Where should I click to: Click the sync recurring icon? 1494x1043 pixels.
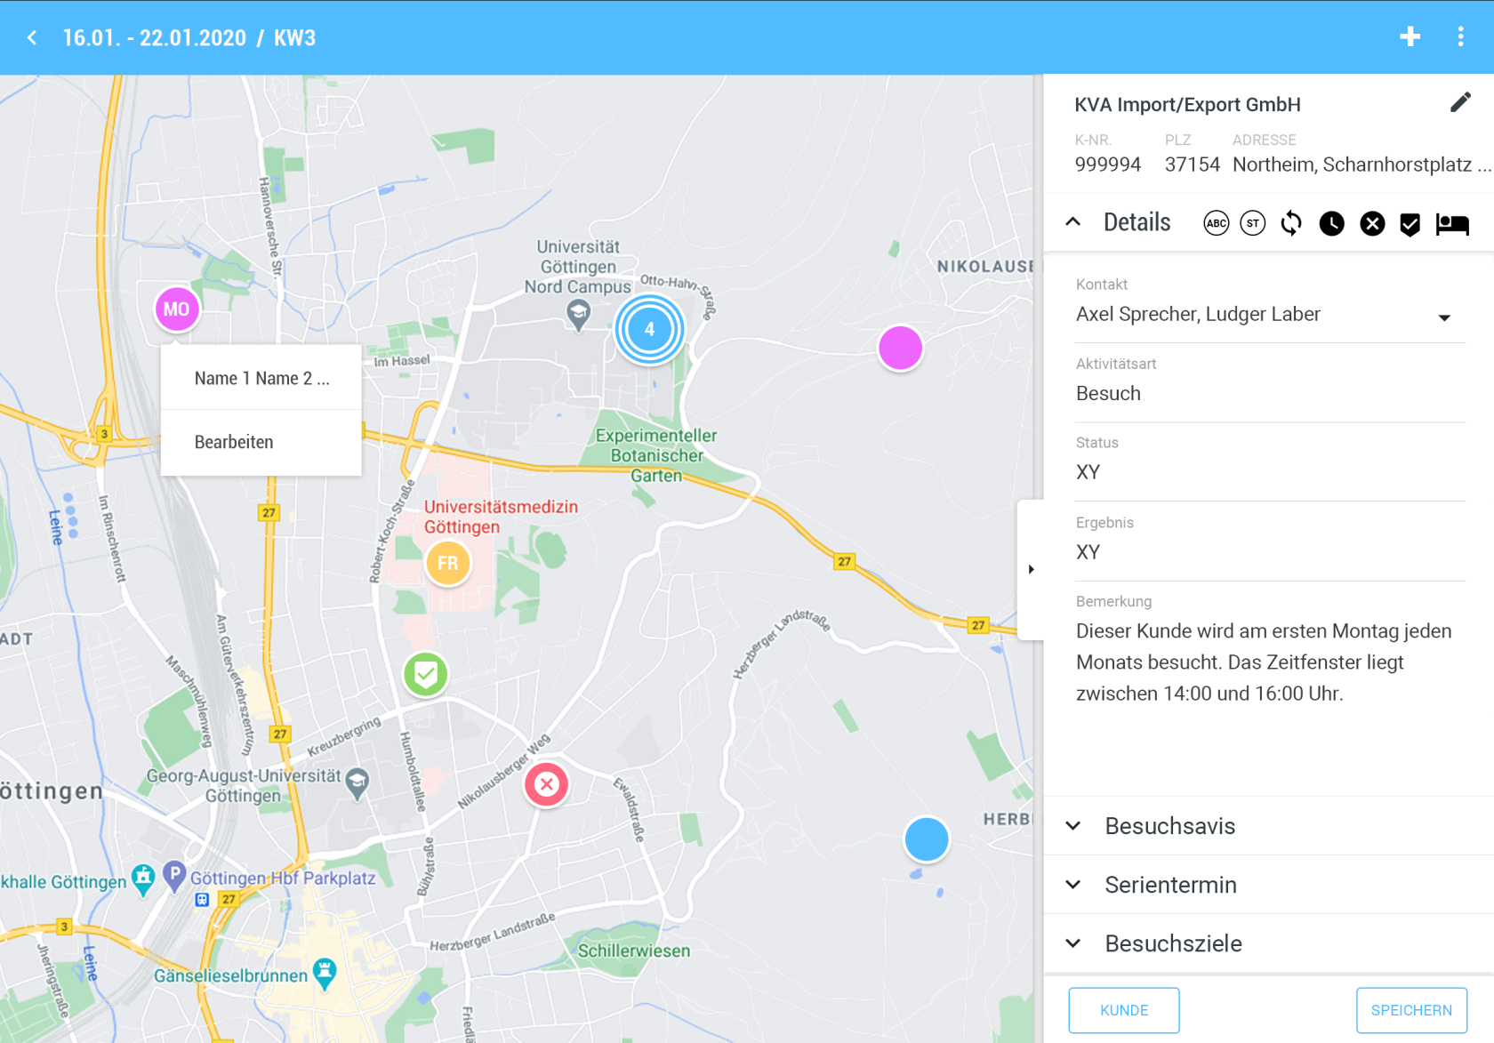pos(1291,223)
